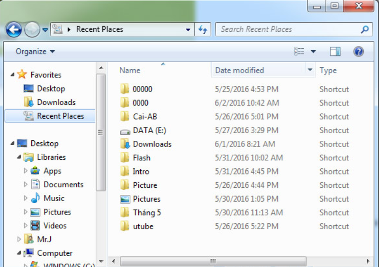Open the view options dropdown arrow

313,51
